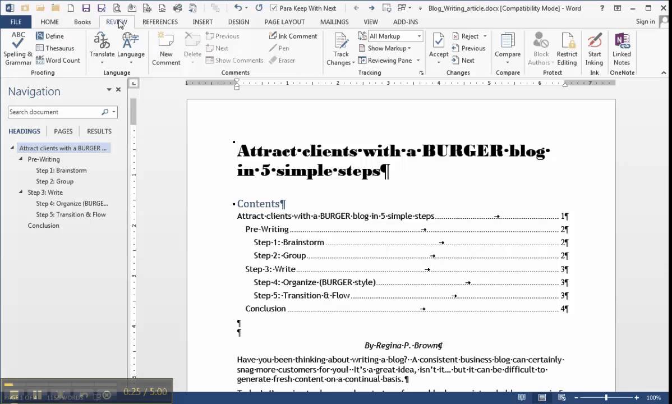
Task: Click the Search document field
Action: point(54,112)
